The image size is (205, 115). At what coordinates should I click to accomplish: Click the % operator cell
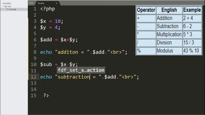(146, 51)
